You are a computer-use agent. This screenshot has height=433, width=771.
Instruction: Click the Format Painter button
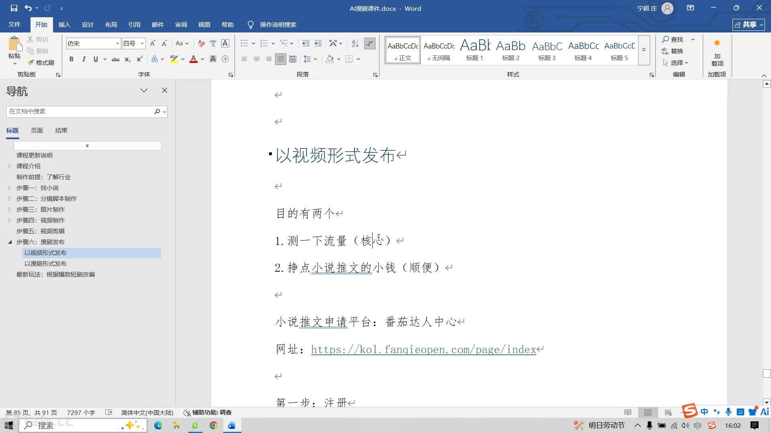[41, 63]
